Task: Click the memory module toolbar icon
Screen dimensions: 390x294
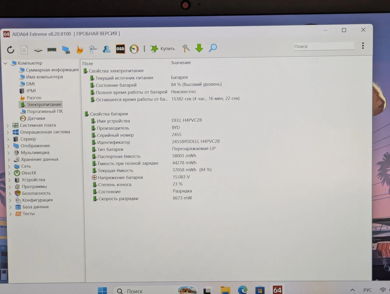Action: pos(52,49)
